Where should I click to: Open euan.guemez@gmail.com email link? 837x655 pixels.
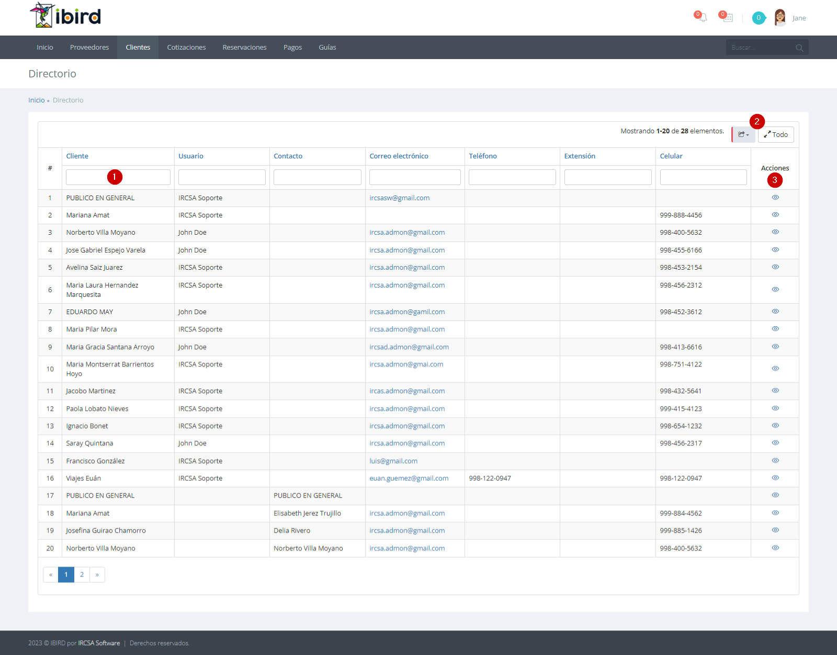tap(409, 478)
